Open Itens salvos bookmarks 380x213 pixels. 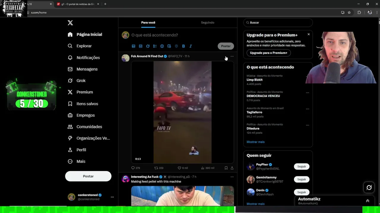pyautogui.click(x=83, y=104)
